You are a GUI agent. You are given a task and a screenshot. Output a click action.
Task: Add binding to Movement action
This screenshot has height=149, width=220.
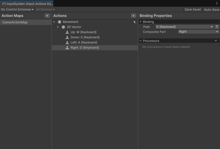(134, 22)
